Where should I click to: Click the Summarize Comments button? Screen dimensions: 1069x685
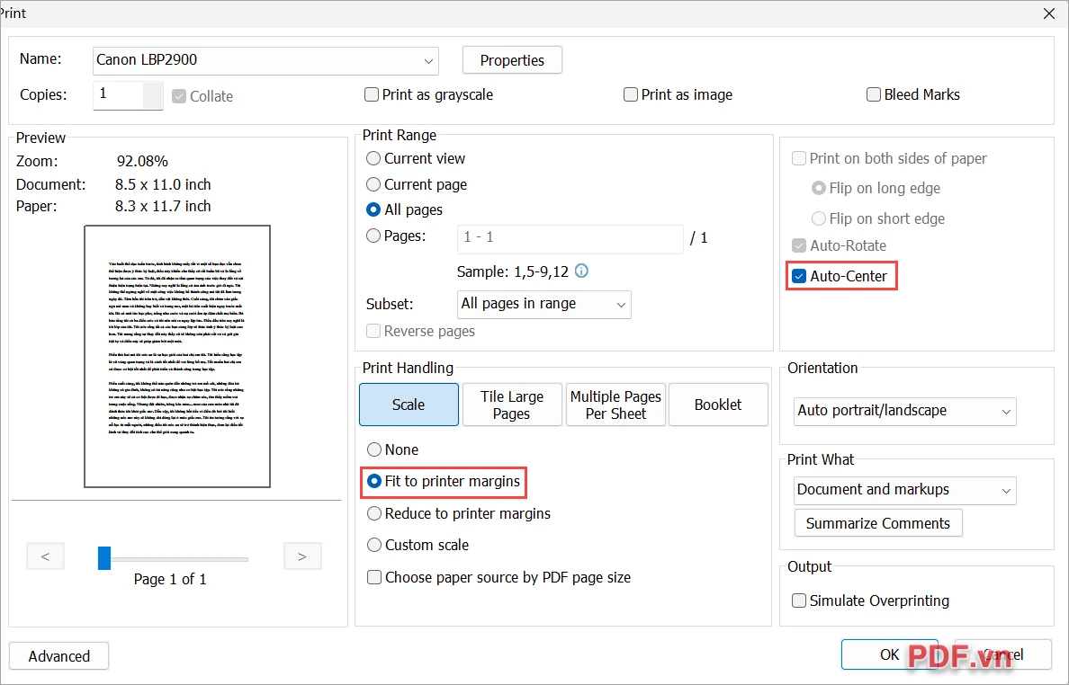[x=878, y=523]
